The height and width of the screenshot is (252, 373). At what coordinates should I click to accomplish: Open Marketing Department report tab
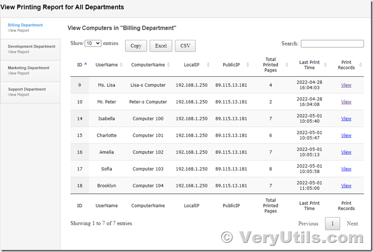pos(30,71)
